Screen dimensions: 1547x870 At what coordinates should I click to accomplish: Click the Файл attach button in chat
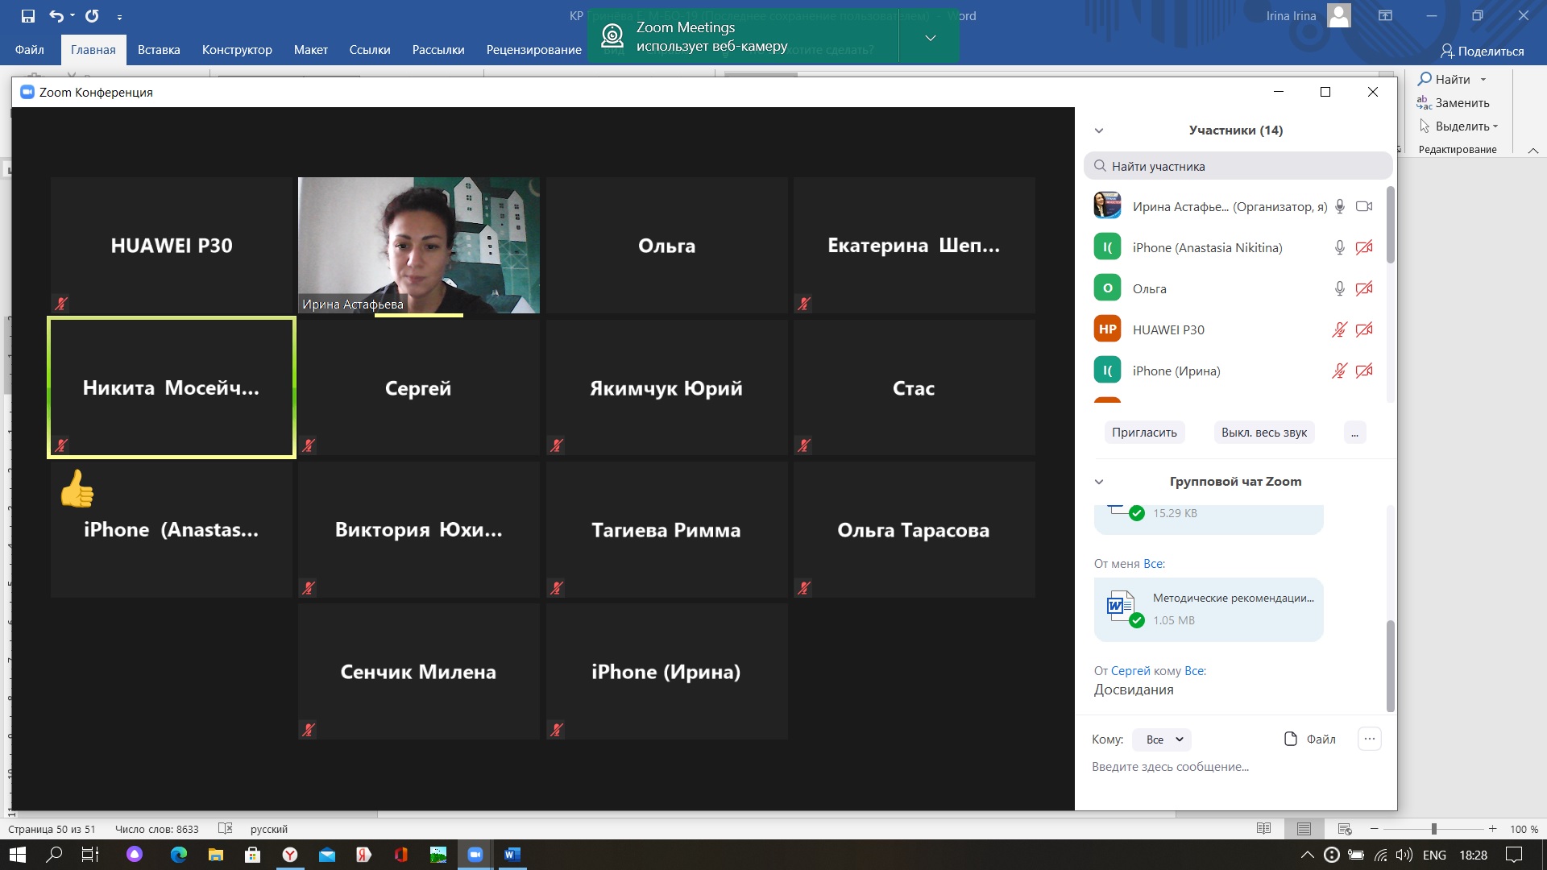click(x=1309, y=739)
